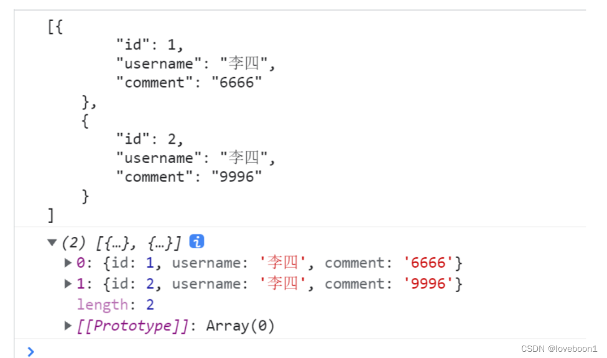Expand array item 0 object
This screenshot has height=358, width=607.
[68, 263]
